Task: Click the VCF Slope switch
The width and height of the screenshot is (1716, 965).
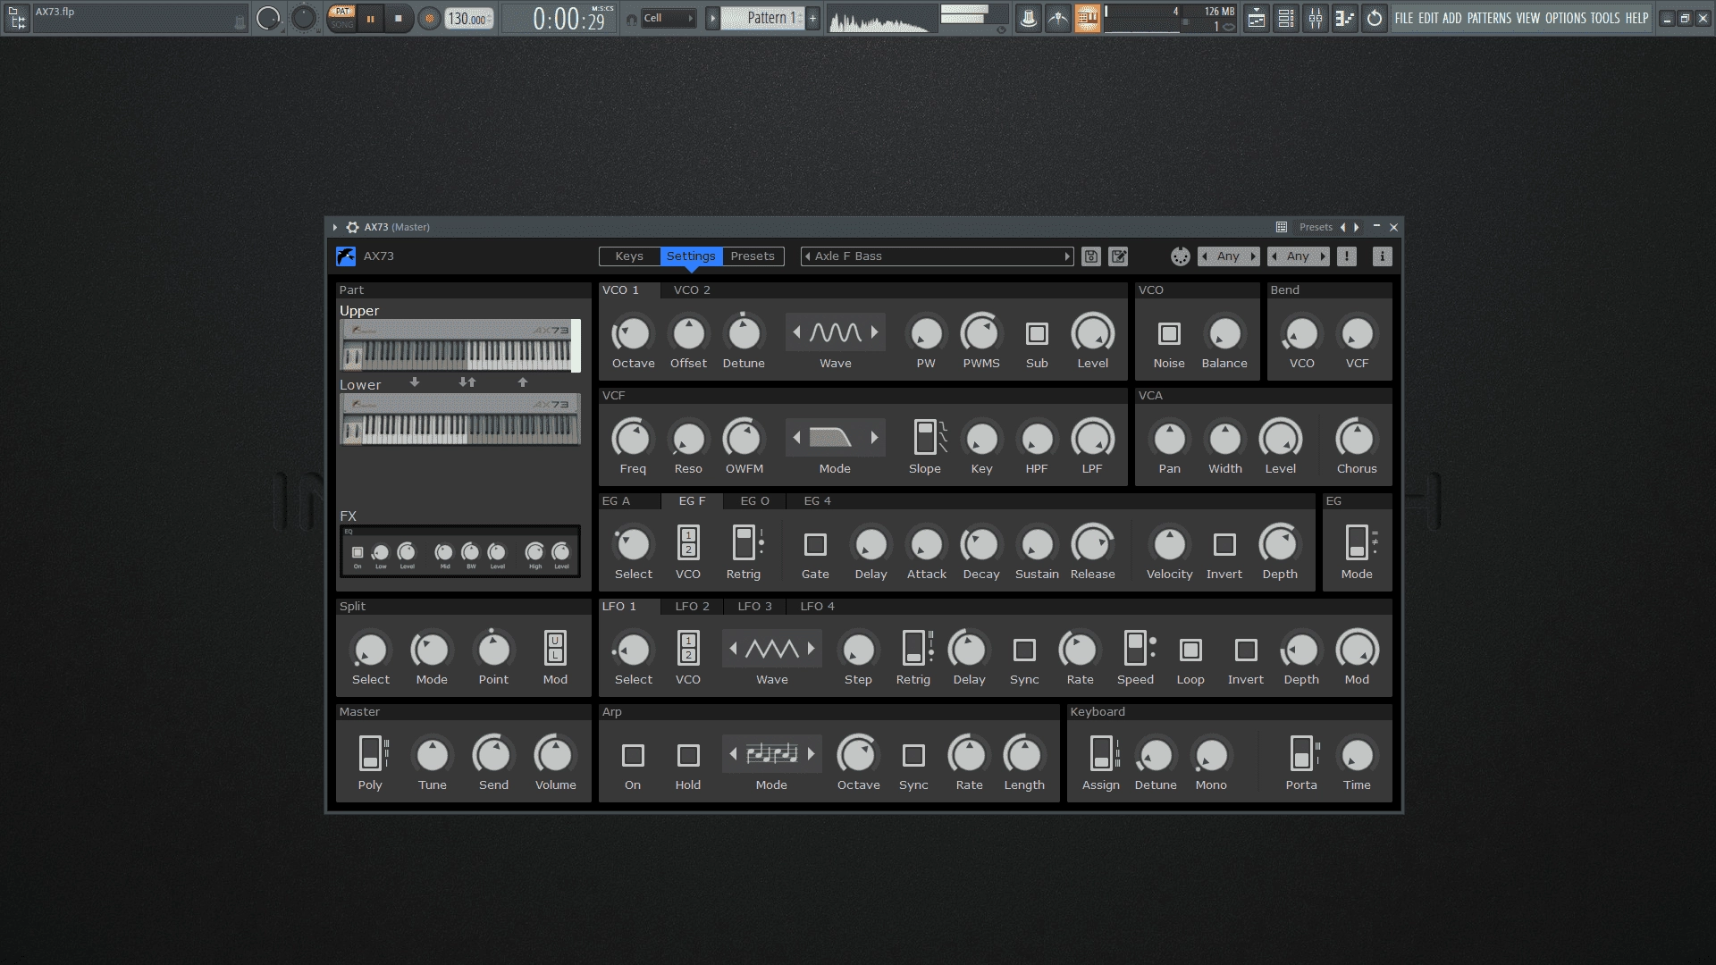Action: point(925,438)
